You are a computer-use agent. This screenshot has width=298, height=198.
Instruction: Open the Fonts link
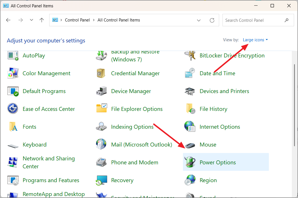(x=29, y=127)
